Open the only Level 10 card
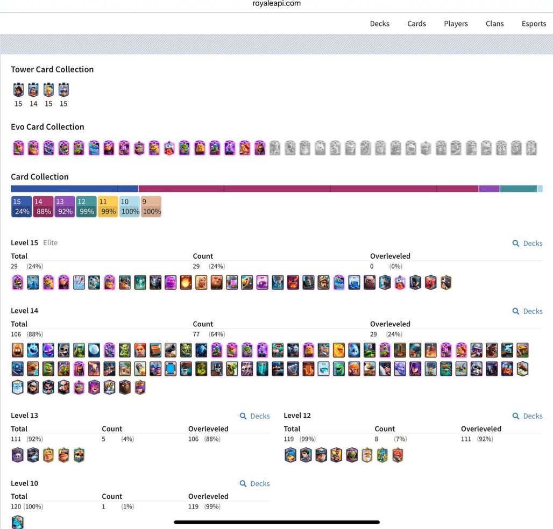 pos(18,522)
